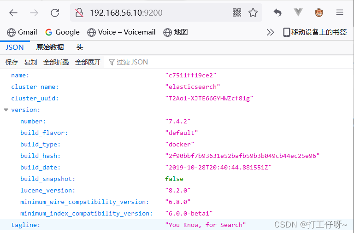Click the value "8.2.0"
The width and height of the screenshot is (354, 233).
pyautogui.click(x=178, y=190)
